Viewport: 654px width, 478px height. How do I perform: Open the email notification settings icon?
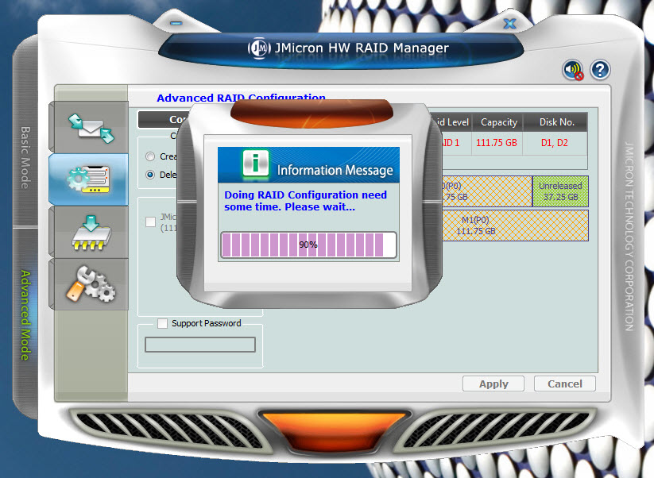point(91,129)
